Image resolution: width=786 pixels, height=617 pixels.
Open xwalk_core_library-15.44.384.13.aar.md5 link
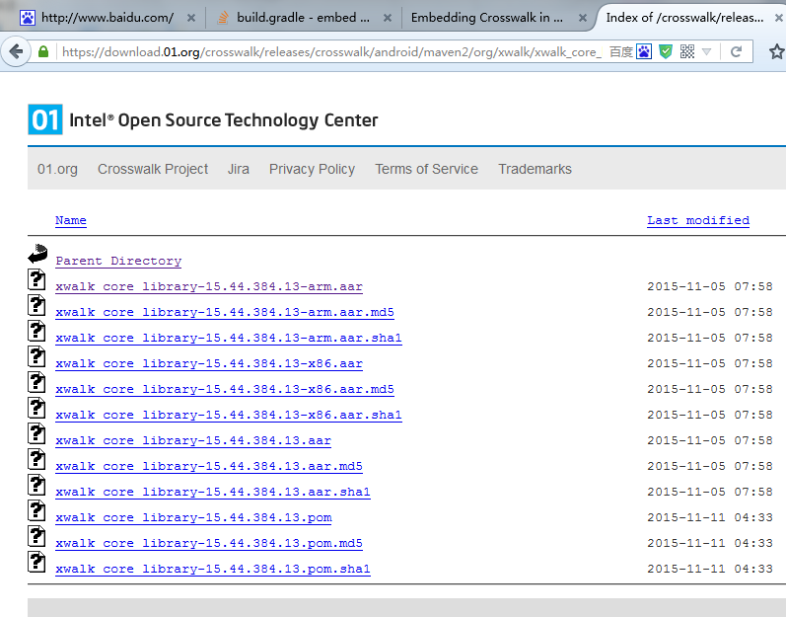(x=209, y=466)
